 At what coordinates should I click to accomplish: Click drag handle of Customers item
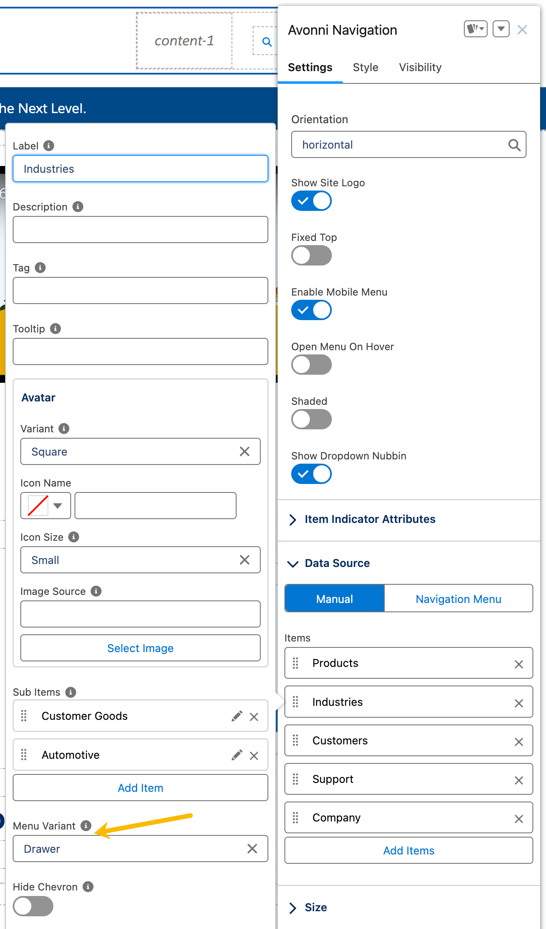pyautogui.click(x=295, y=741)
